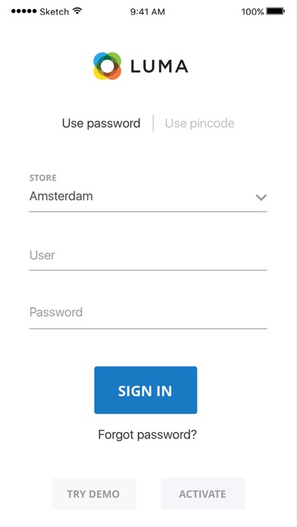Tap the Wi-Fi icon in status bar
The image size is (297, 527).
pyautogui.click(x=78, y=11)
